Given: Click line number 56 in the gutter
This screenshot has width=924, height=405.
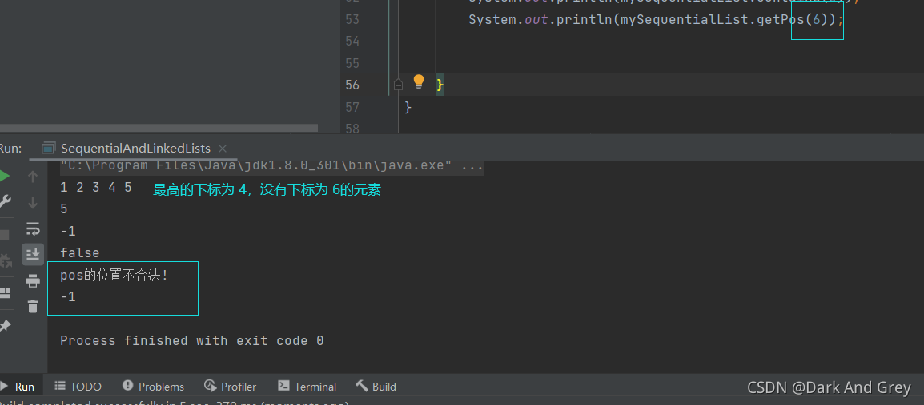Looking at the screenshot, I should click(352, 85).
